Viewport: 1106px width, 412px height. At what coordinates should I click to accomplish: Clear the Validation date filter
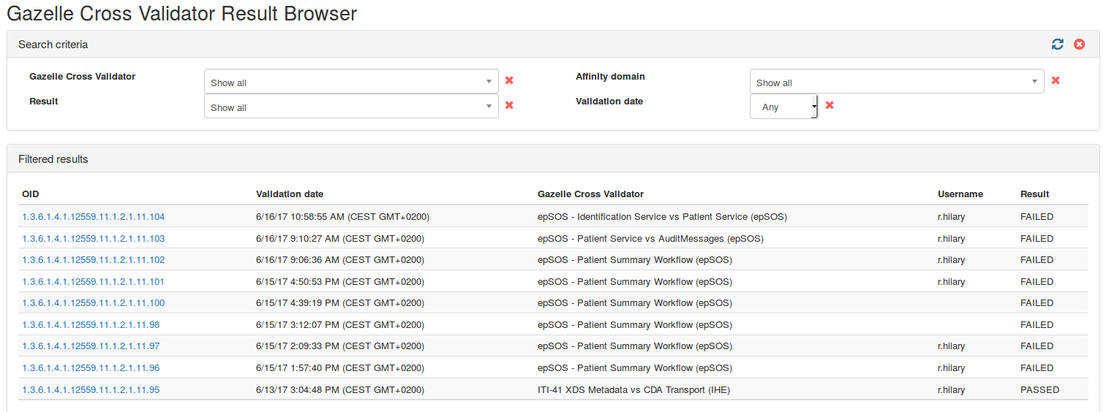click(x=829, y=105)
